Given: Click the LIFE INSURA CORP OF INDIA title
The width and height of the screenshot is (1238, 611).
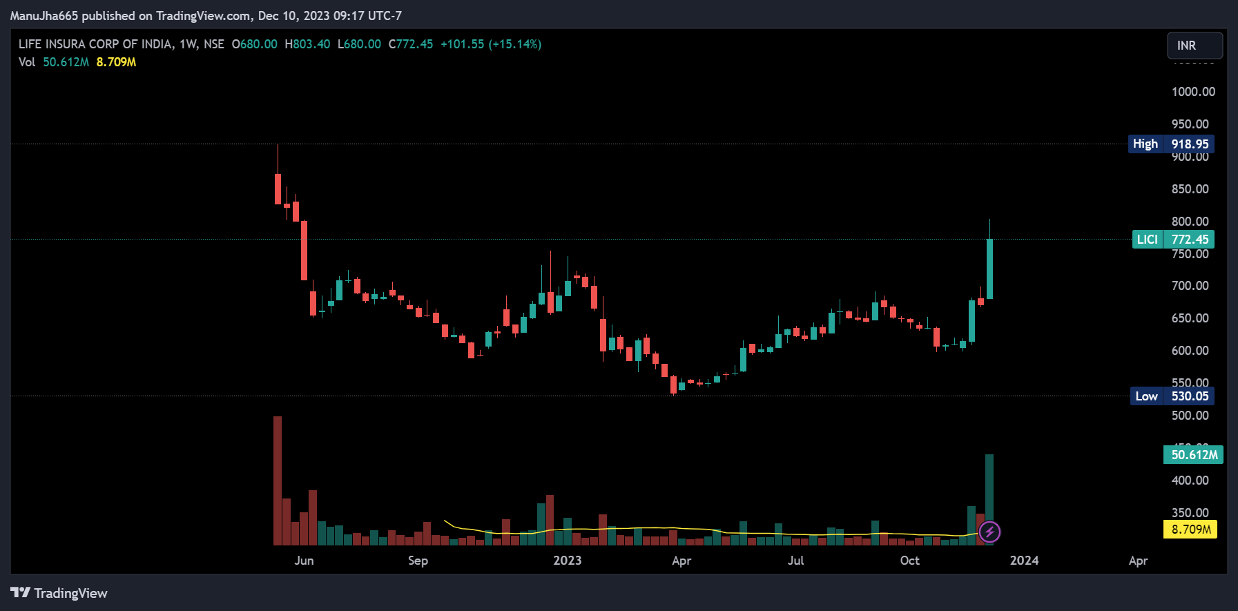Looking at the screenshot, I should (95, 44).
